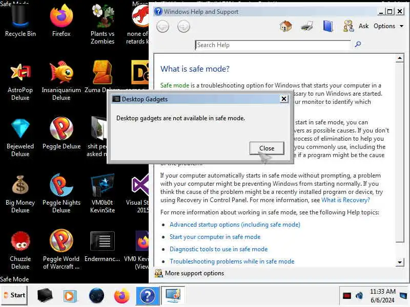The width and height of the screenshot is (410, 307).
Task: Select the Firefox desktop icon
Action: pos(61,20)
